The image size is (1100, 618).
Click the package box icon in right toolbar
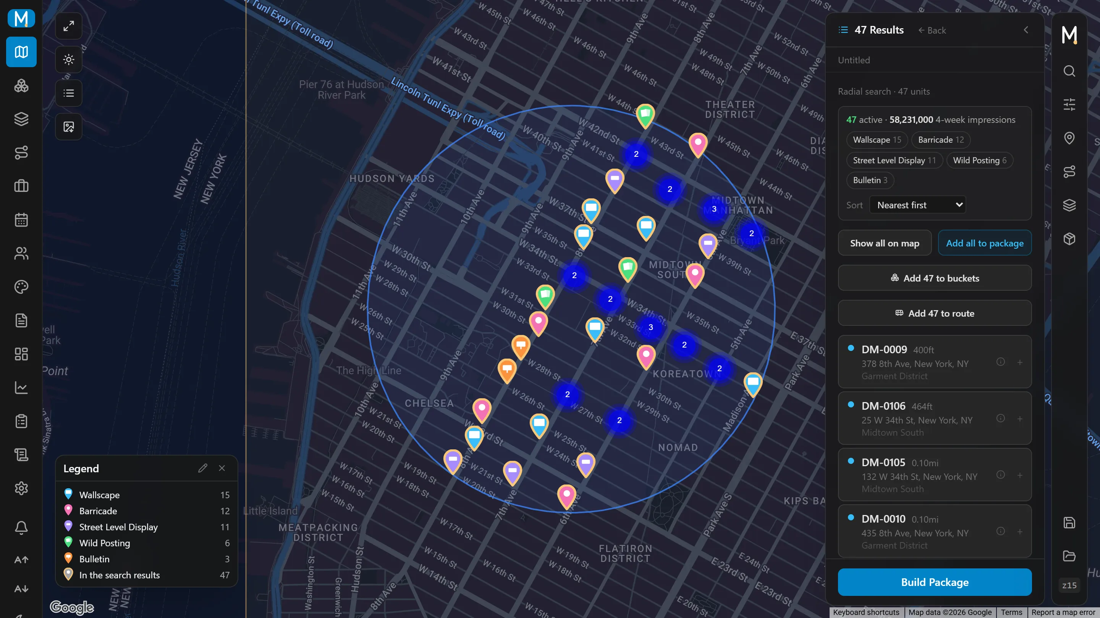[x=1069, y=239]
